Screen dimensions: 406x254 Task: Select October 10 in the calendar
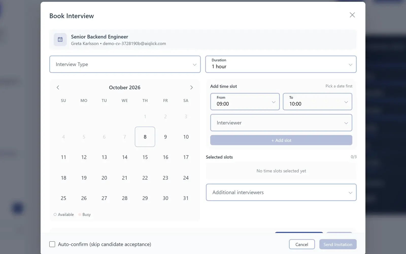coord(186,137)
